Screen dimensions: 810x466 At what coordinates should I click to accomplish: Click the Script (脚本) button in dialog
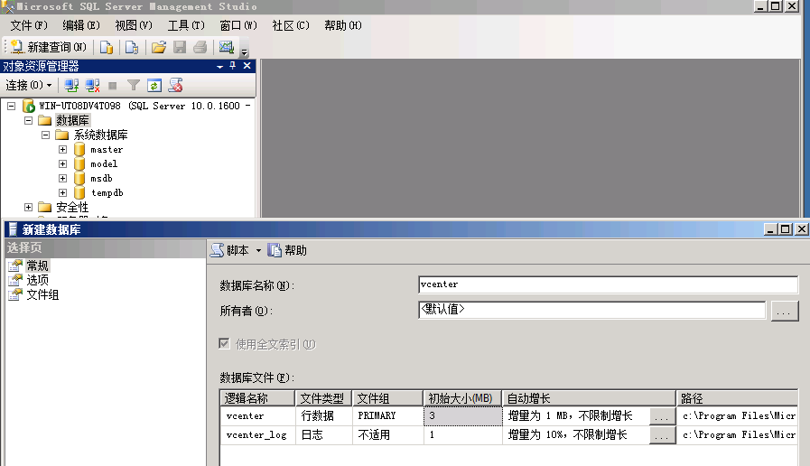coord(230,250)
